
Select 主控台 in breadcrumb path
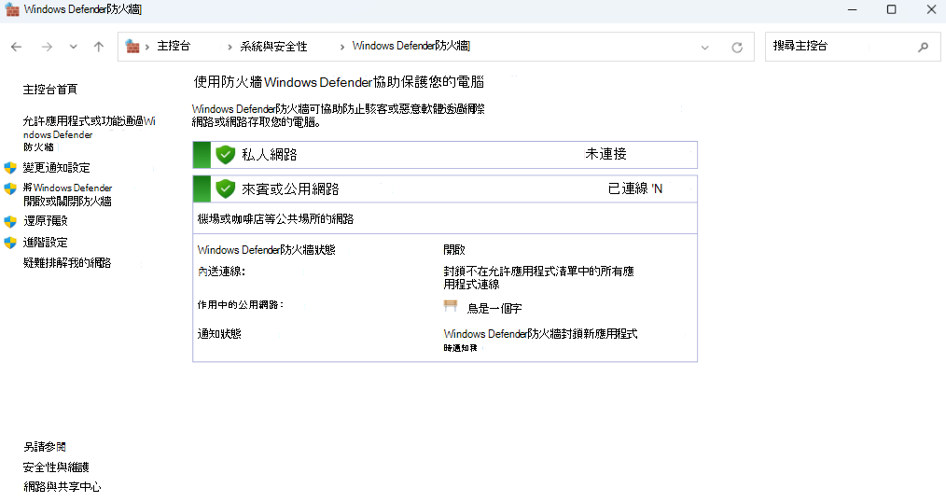[174, 47]
